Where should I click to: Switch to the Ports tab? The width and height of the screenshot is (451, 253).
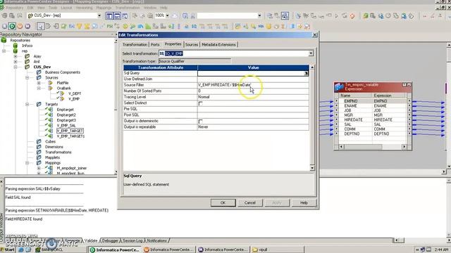[155, 45]
